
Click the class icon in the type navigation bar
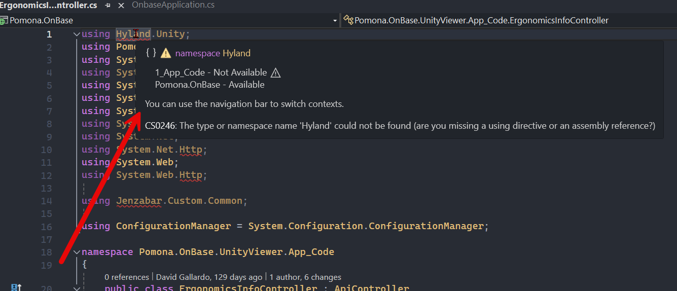348,20
